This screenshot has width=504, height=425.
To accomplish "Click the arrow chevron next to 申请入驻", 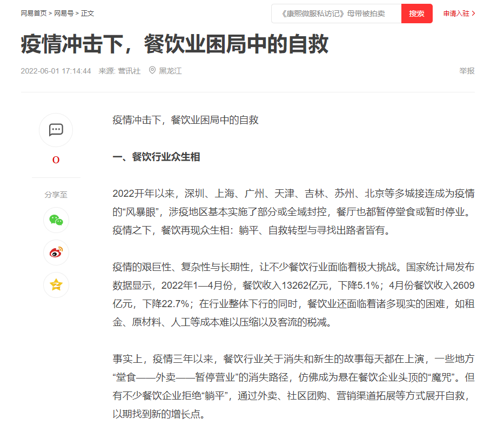I will (473, 14).
